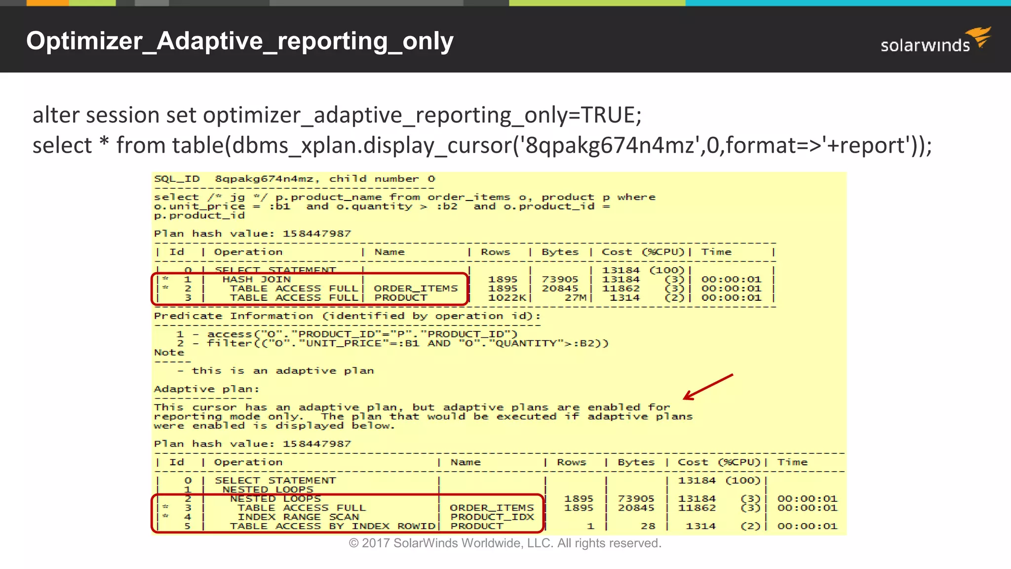Image resolution: width=1011 pixels, height=569 pixels.
Task: Click the access "O"."PRODUCT_ID" predicate line
Action: tap(347, 334)
